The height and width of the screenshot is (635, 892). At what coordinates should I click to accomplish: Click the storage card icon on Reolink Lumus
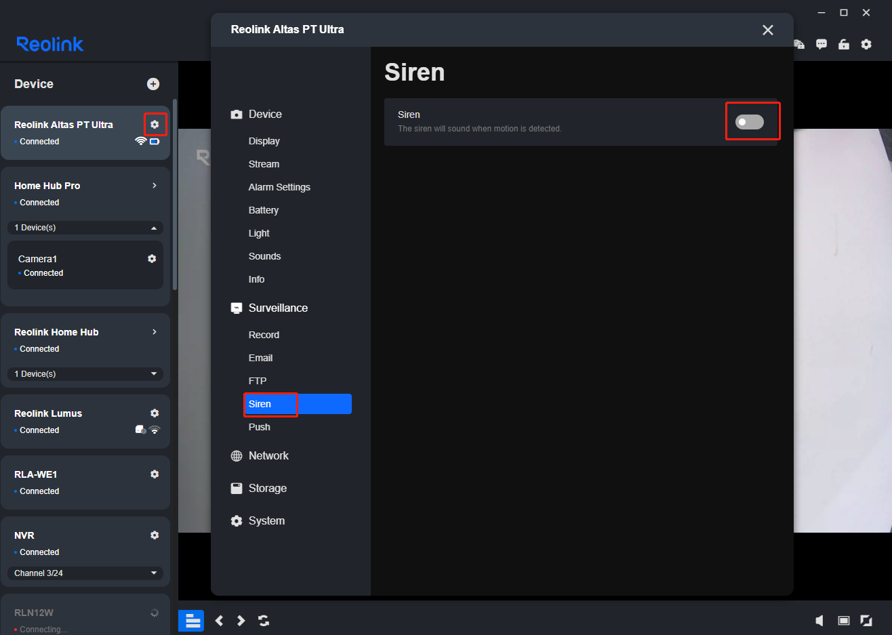point(140,430)
